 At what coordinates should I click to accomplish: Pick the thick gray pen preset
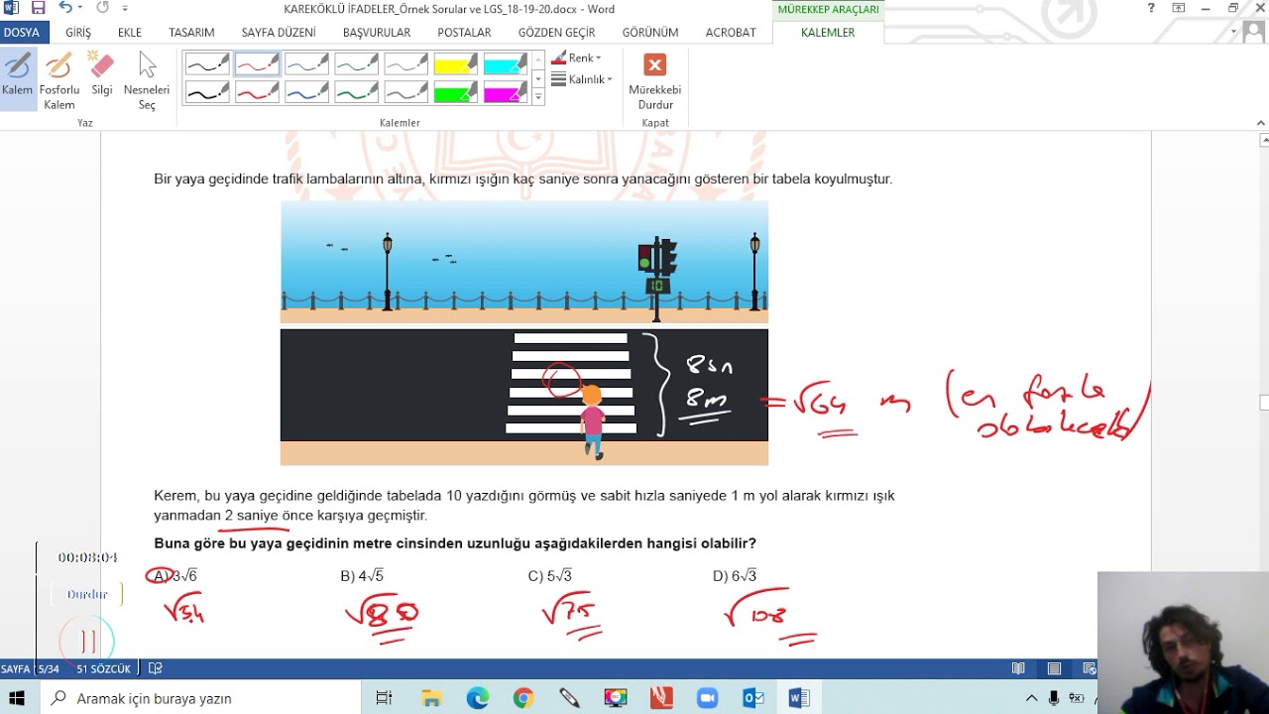tap(406, 91)
